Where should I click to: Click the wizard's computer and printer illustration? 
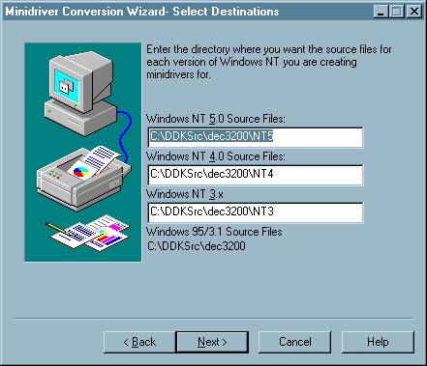pyautogui.click(x=83, y=153)
